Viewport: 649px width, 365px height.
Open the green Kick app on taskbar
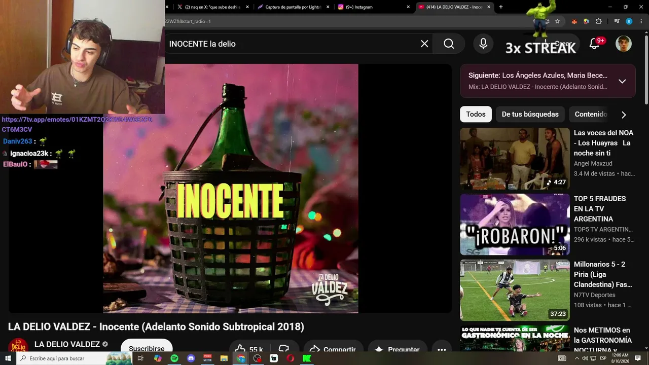coord(307,358)
